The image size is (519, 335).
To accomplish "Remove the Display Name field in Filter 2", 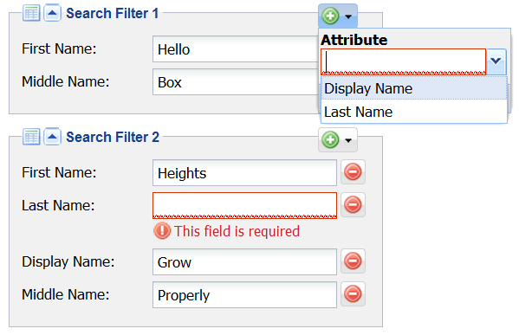I will tap(353, 261).
